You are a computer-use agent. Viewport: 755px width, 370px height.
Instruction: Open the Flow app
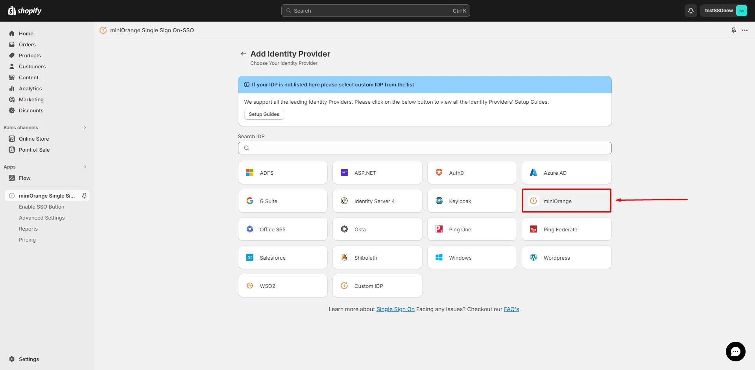(x=24, y=178)
